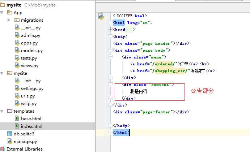This screenshot has width=250, height=152.
Task: Expand the migrations folder arrow
Action: [x=9, y=20]
